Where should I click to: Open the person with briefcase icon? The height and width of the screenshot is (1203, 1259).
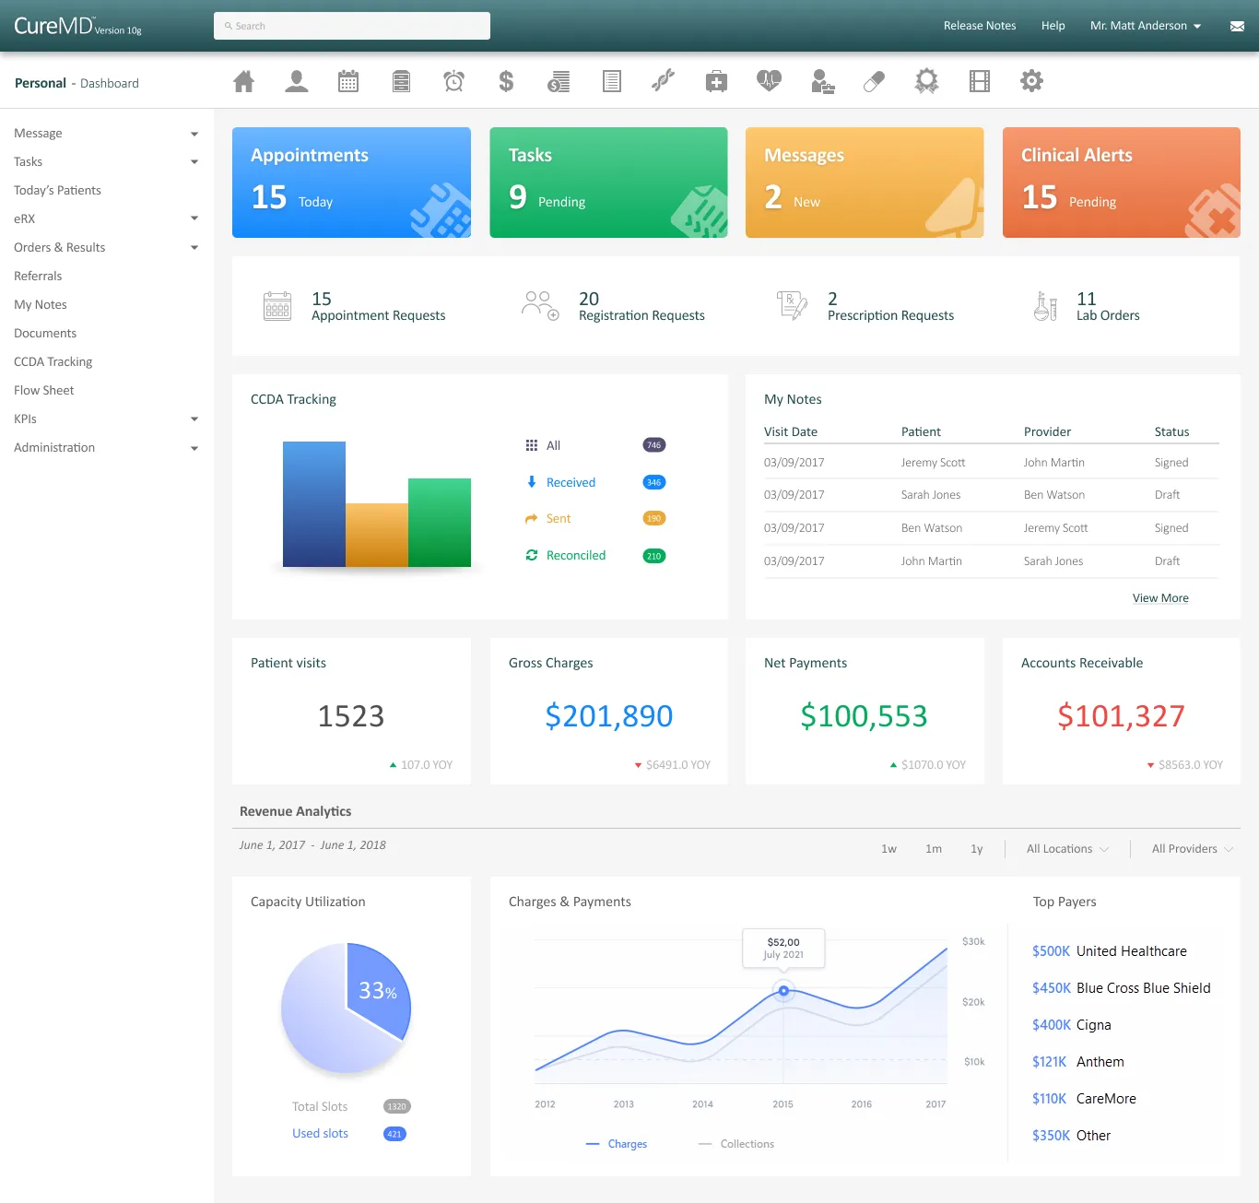822,82
